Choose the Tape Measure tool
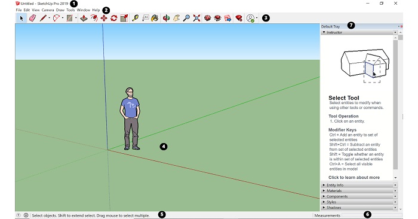Viewport: 418px width, 219px height. click(136, 18)
